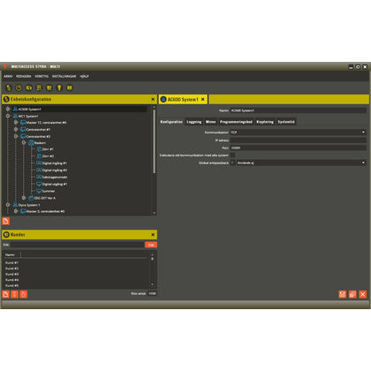This screenshot has height=371, width=371.
Task: Click the Enhetskonfiguration panel header icon
Action: [6, 99]
